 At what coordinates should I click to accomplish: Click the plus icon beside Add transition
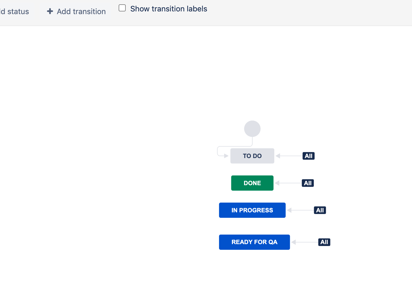click(50, 11)
